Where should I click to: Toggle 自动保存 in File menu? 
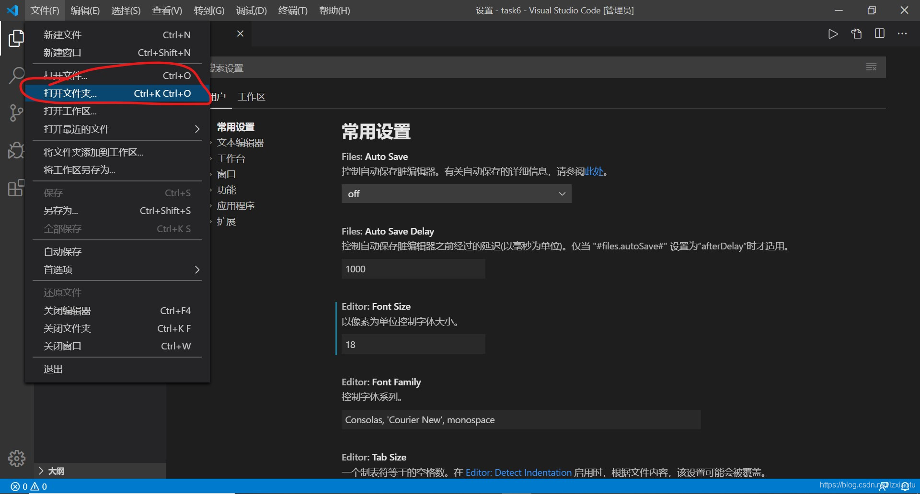(x=117, y=252)
